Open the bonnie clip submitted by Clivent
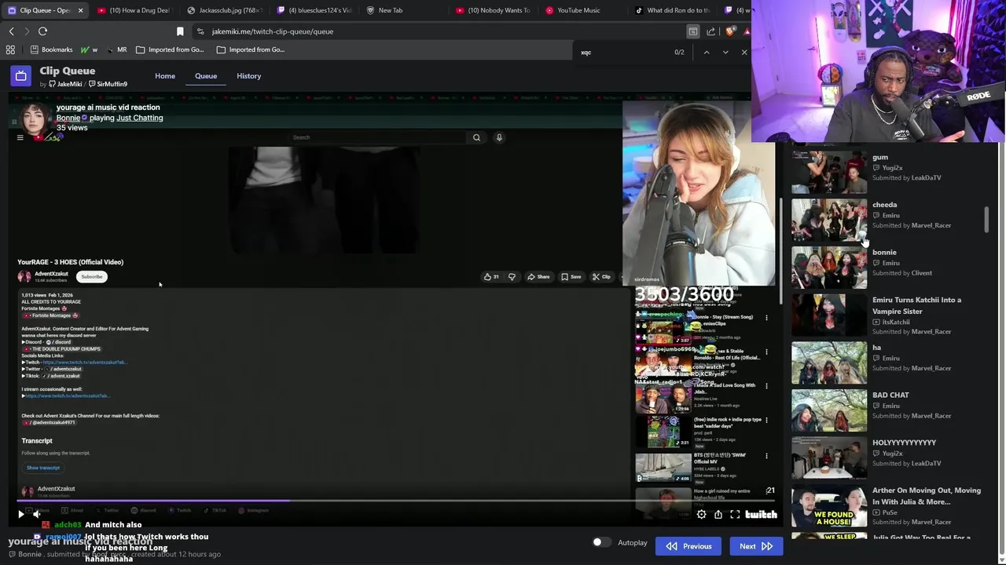Screen dimensions: 1006x565 (829, 268)
